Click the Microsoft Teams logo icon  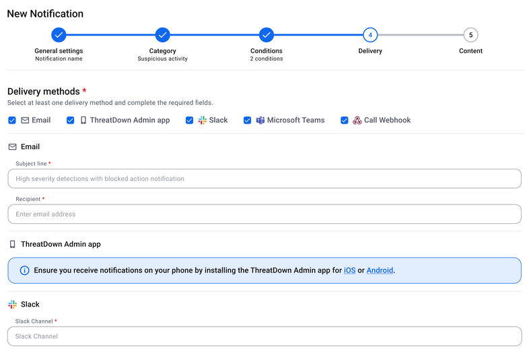(260, 120)
